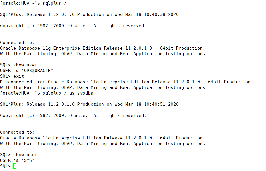Click the second Copyright notice line
266x171 pixels.
(73, 115)
